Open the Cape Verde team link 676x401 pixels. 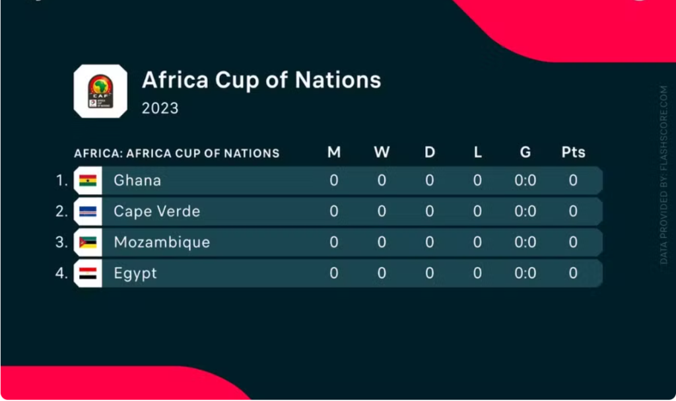pos(156,211)
